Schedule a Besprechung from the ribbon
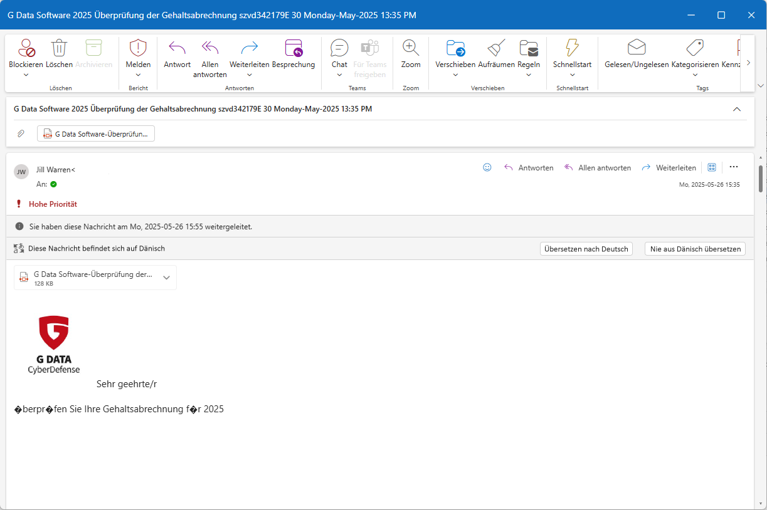 click(x=293, y=56)
